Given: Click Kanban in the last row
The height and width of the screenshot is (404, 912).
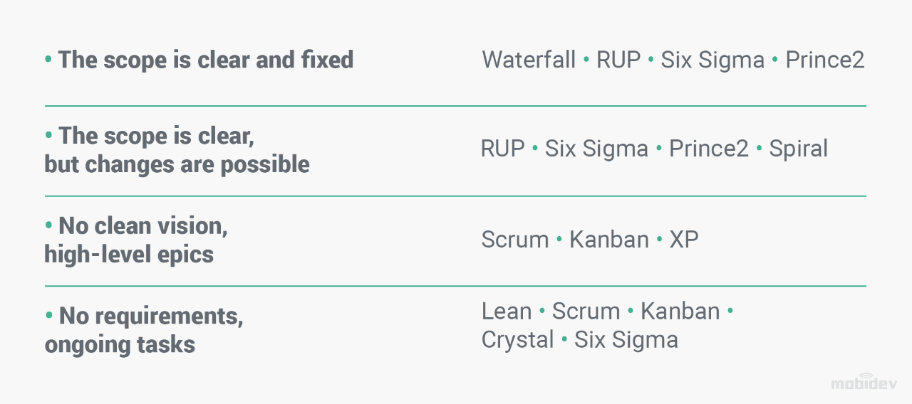Looking at the screenshot, I should tap(680, 312).
